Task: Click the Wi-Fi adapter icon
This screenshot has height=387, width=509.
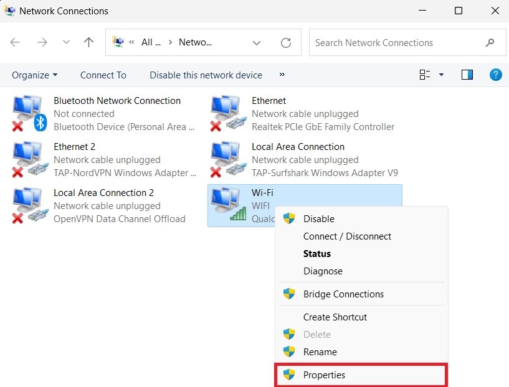Action: pyautogui.click(x=227, y=205)
